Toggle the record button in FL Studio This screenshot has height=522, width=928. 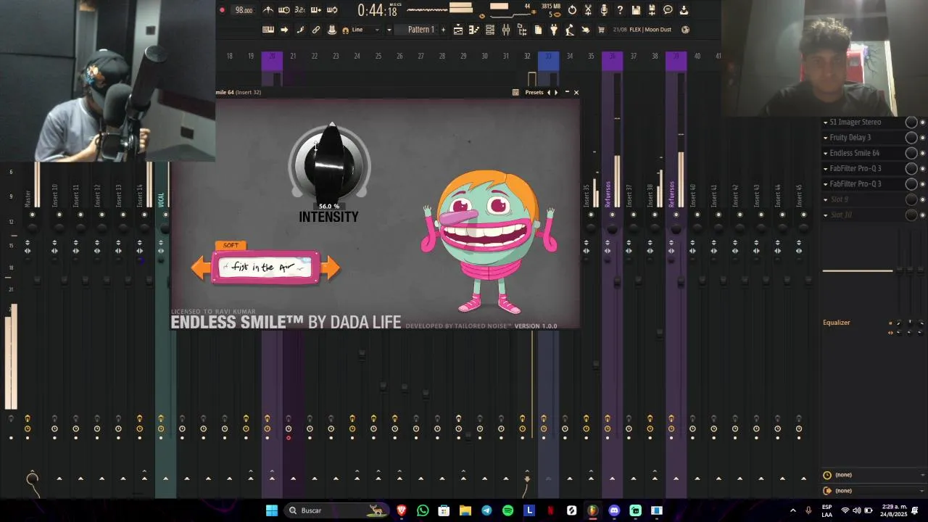click(x=222, y=10)
